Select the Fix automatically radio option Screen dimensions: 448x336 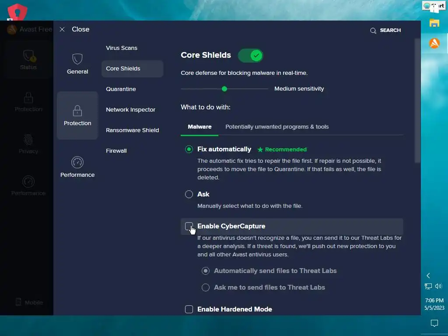click(x=189, y=149)
